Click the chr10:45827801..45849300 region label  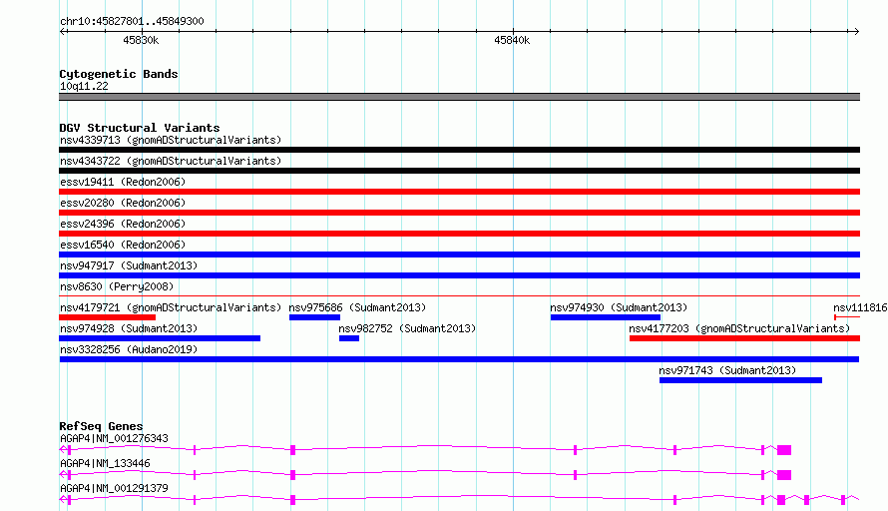click(x=132, y=21)
